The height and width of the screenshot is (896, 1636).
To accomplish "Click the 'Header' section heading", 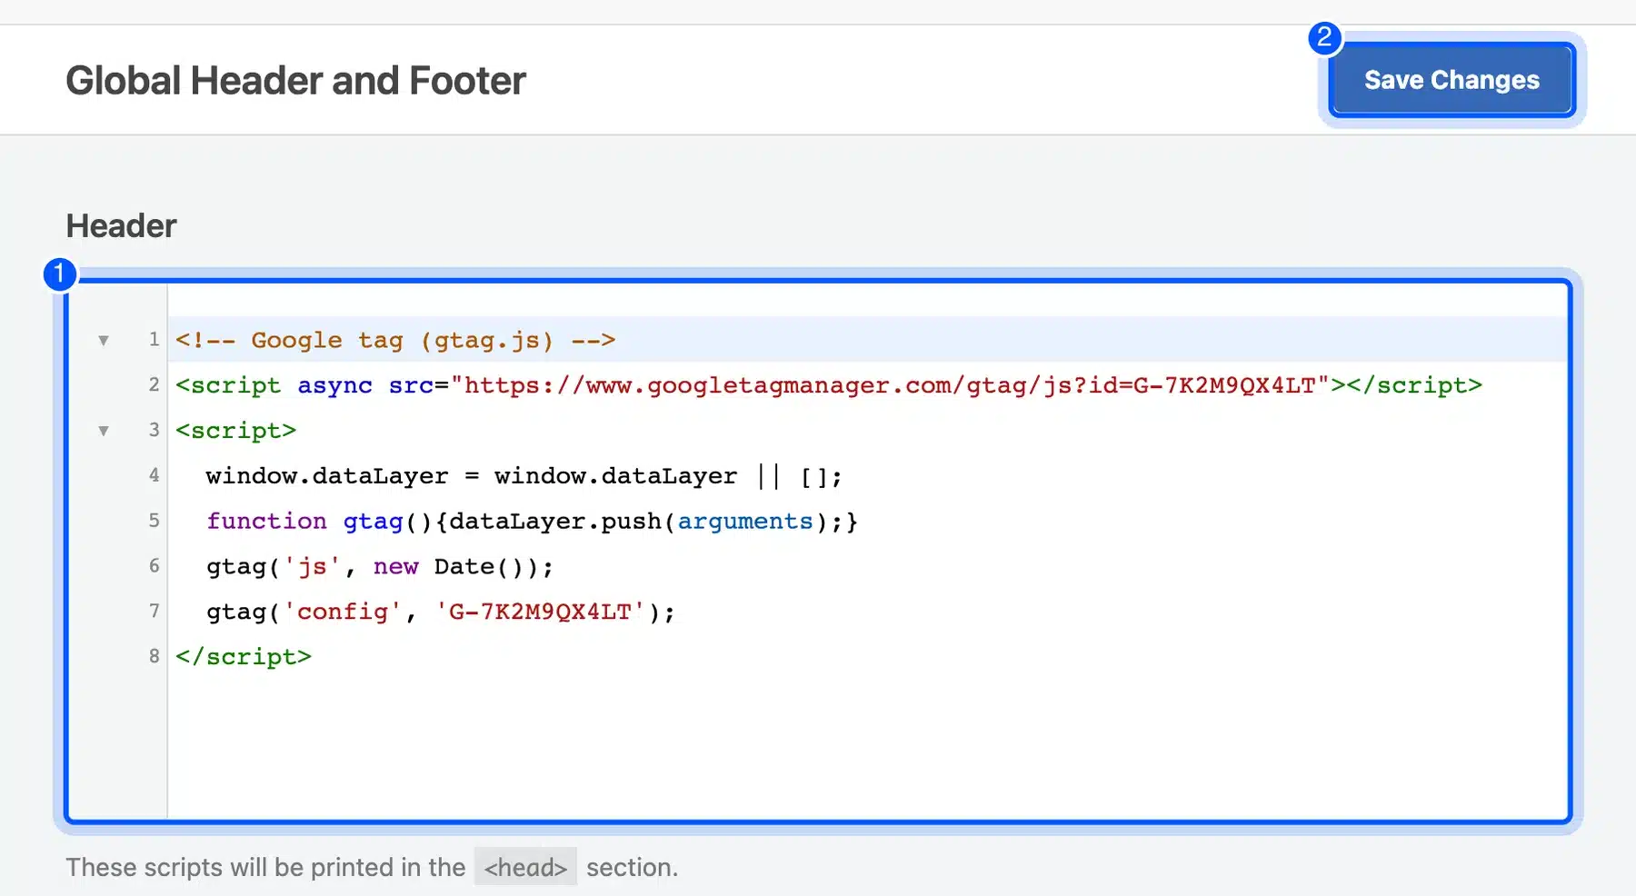I will pos(121,226).
